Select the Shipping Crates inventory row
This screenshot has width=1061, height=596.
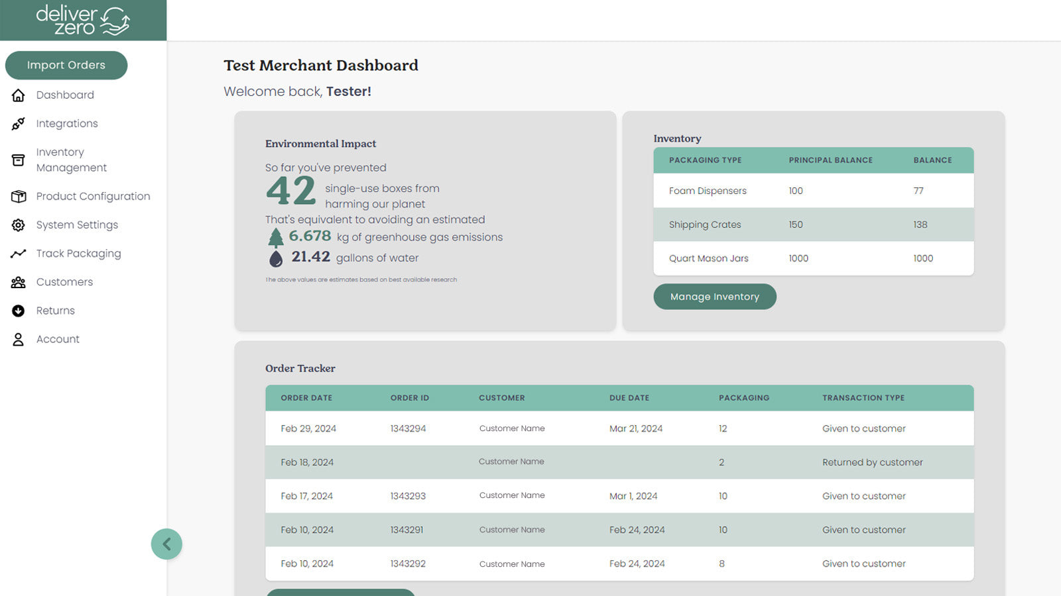coord(705,224)
